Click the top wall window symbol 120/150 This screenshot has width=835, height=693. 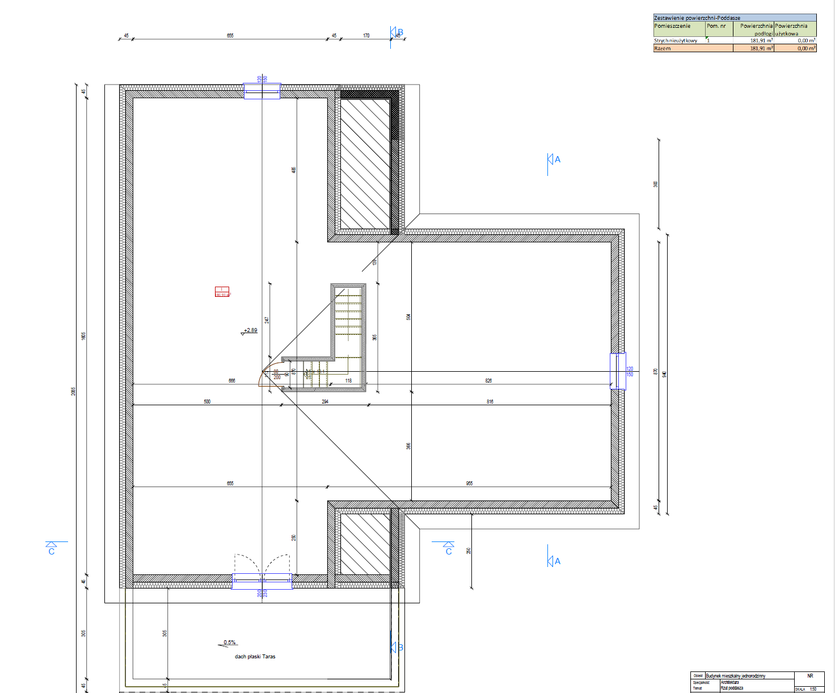262,91
